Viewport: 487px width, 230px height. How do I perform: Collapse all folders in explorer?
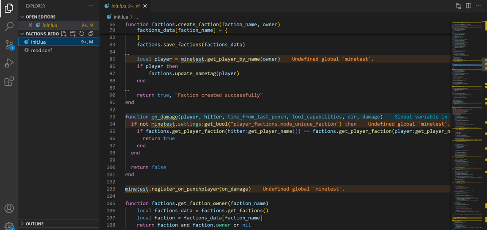click(91, 34)
